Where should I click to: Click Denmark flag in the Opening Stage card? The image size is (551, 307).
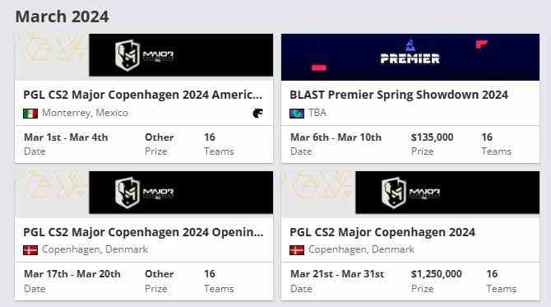[x=30, y=250]
